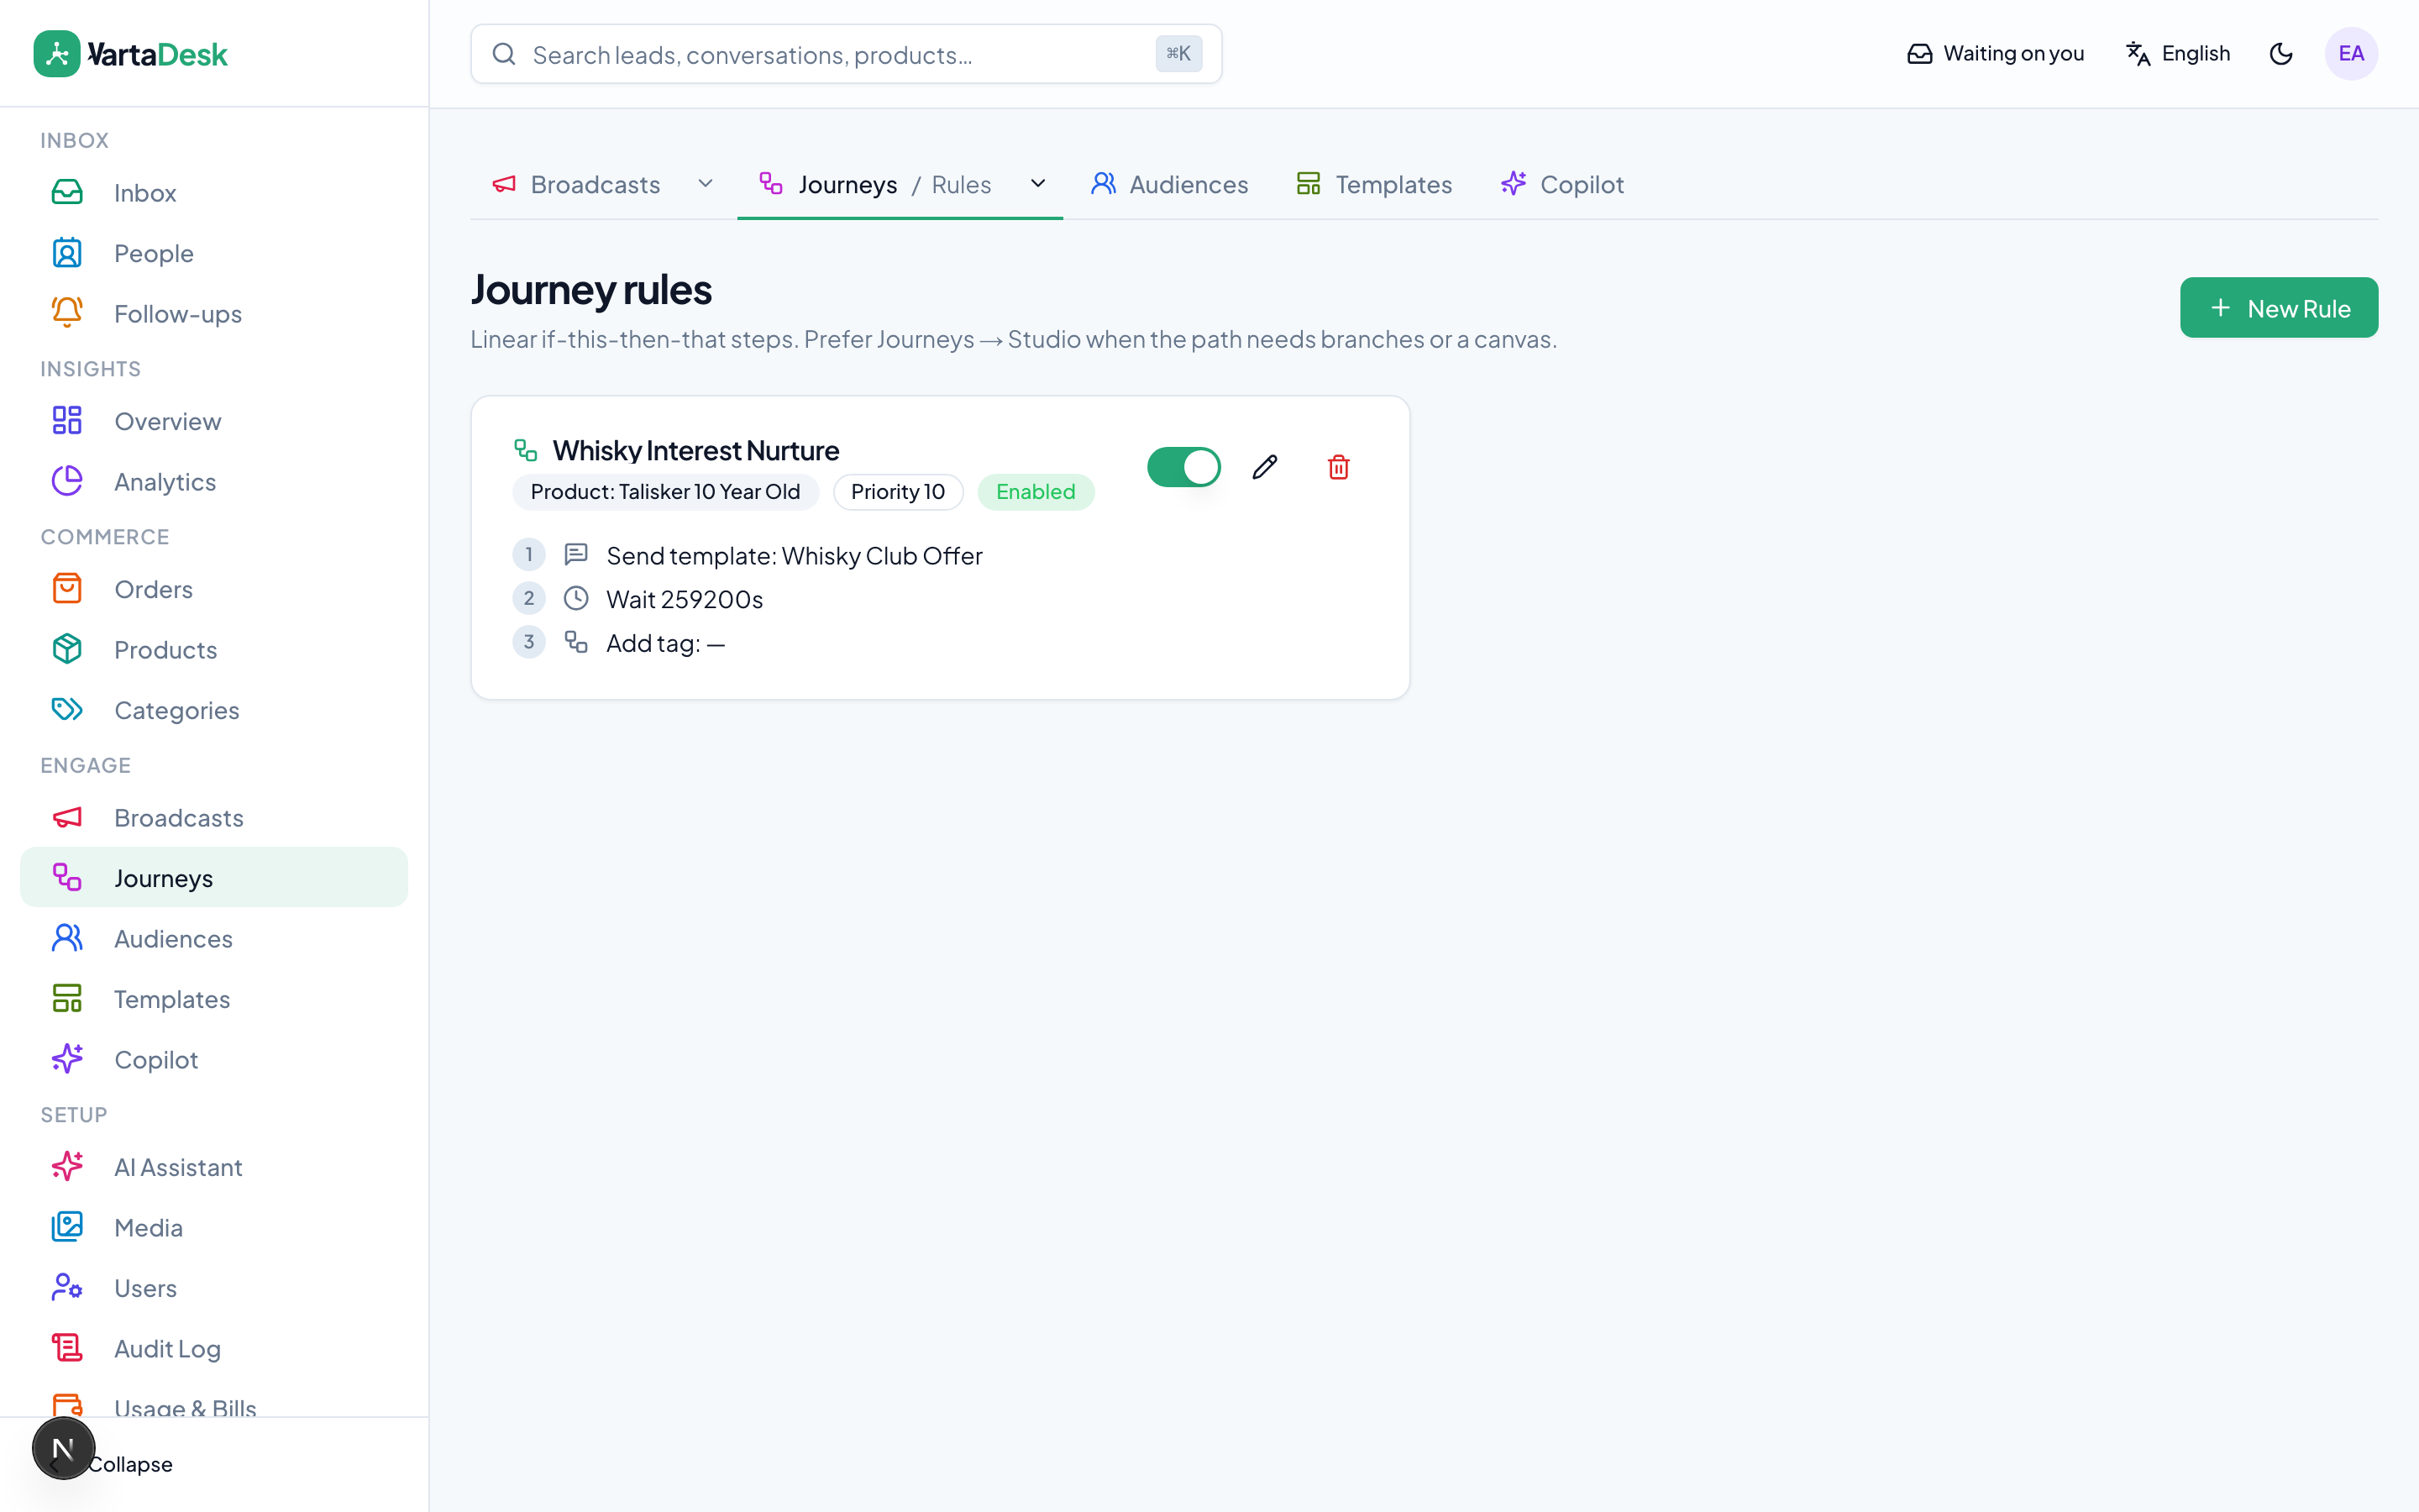2419x1512 pixels.
Task: Switch to the Audiences tab
Action: pos(1169,184)
